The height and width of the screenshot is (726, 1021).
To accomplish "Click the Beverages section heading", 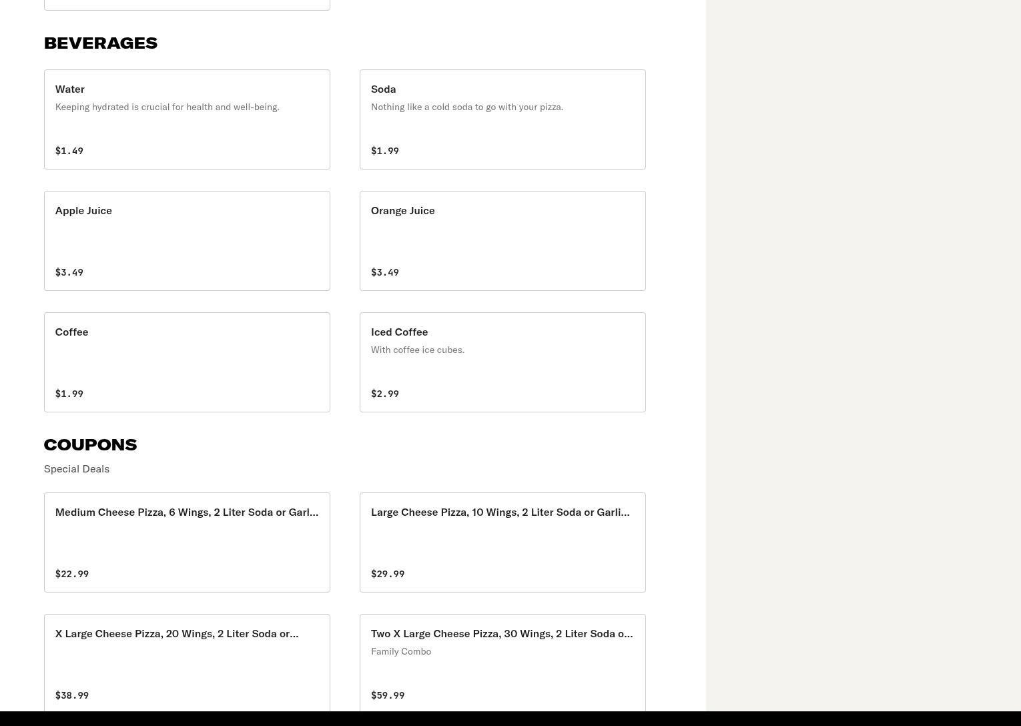I will [101, 43].
